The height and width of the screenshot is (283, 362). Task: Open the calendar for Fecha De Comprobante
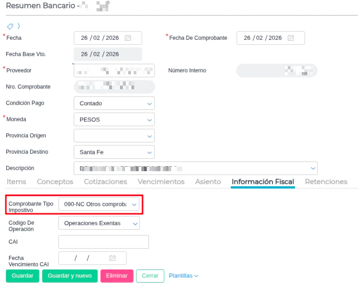(x=290, y=38)
